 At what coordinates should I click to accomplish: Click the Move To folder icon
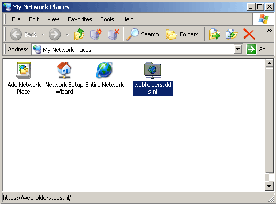[214, 34]
